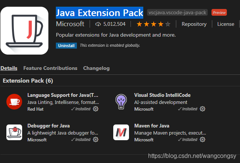Click Microsoft publisher under Debugger for Java
This screenshot has width=240, height=163.
[x=37, y=140]
